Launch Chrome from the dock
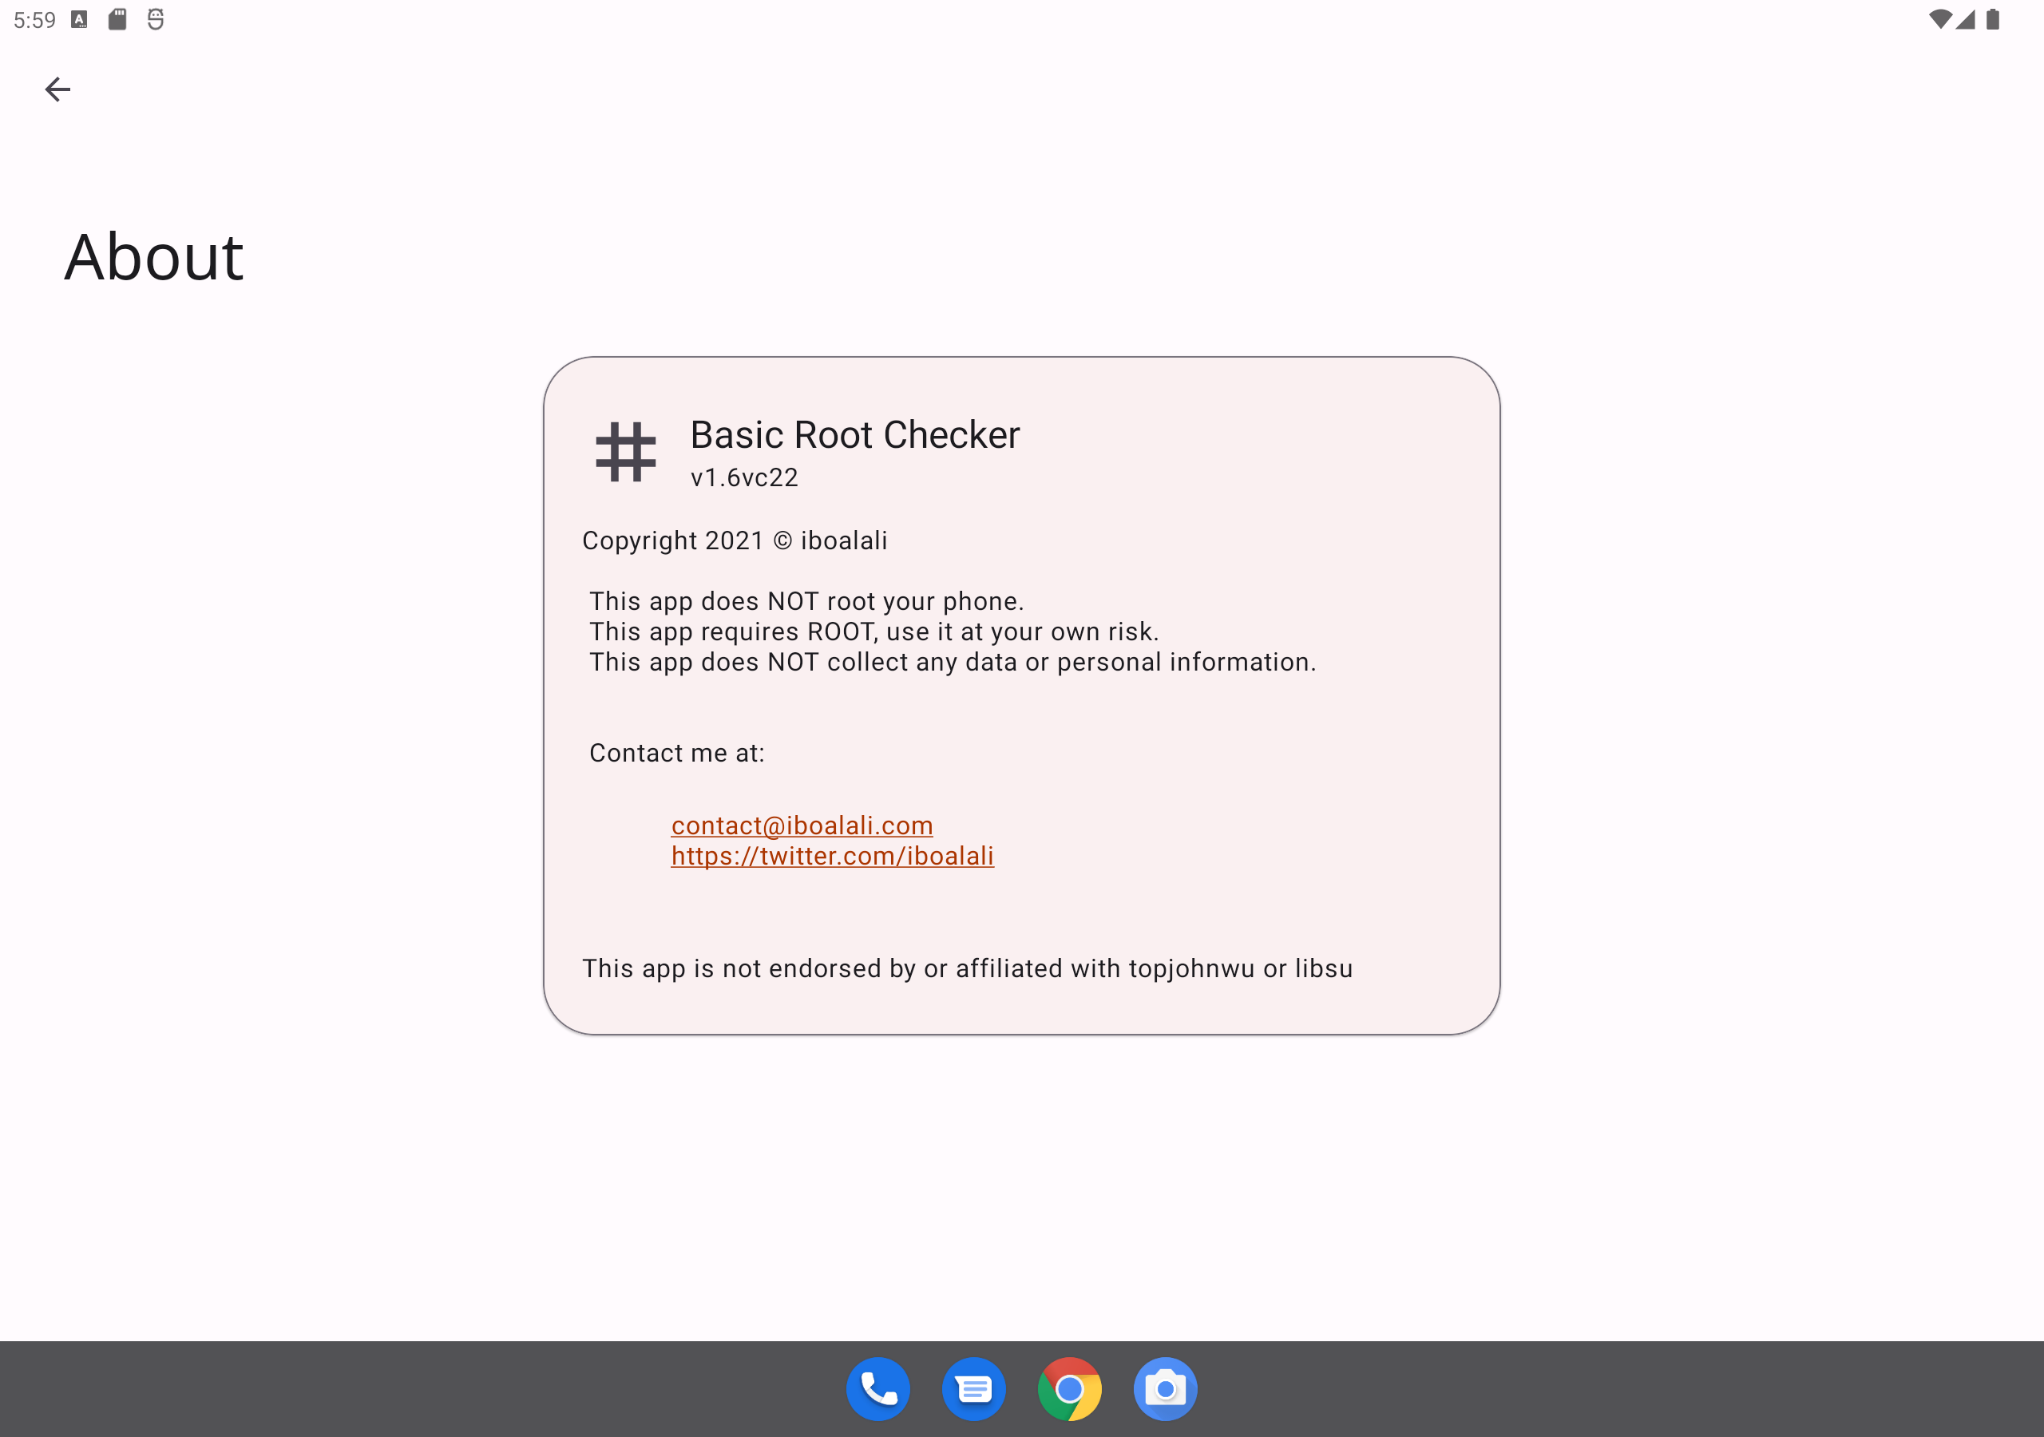Viewport: 2044px width, 1437px height. [x=1069, y=1388]
